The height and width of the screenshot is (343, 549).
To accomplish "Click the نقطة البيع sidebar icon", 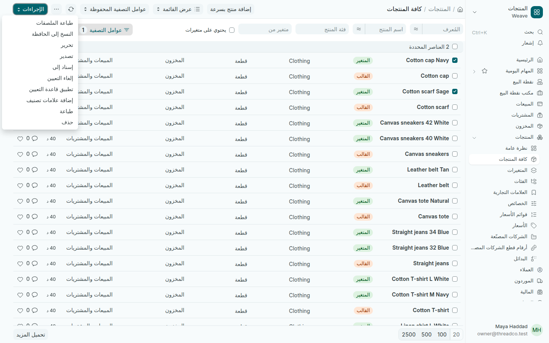I will pos(540,82).
